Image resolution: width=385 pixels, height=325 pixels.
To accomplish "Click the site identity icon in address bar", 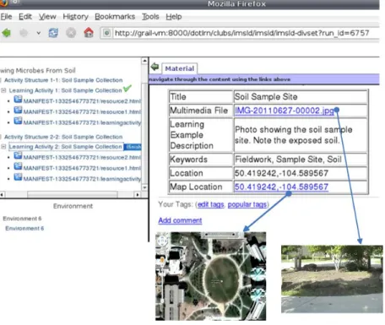I will (106, 33).
